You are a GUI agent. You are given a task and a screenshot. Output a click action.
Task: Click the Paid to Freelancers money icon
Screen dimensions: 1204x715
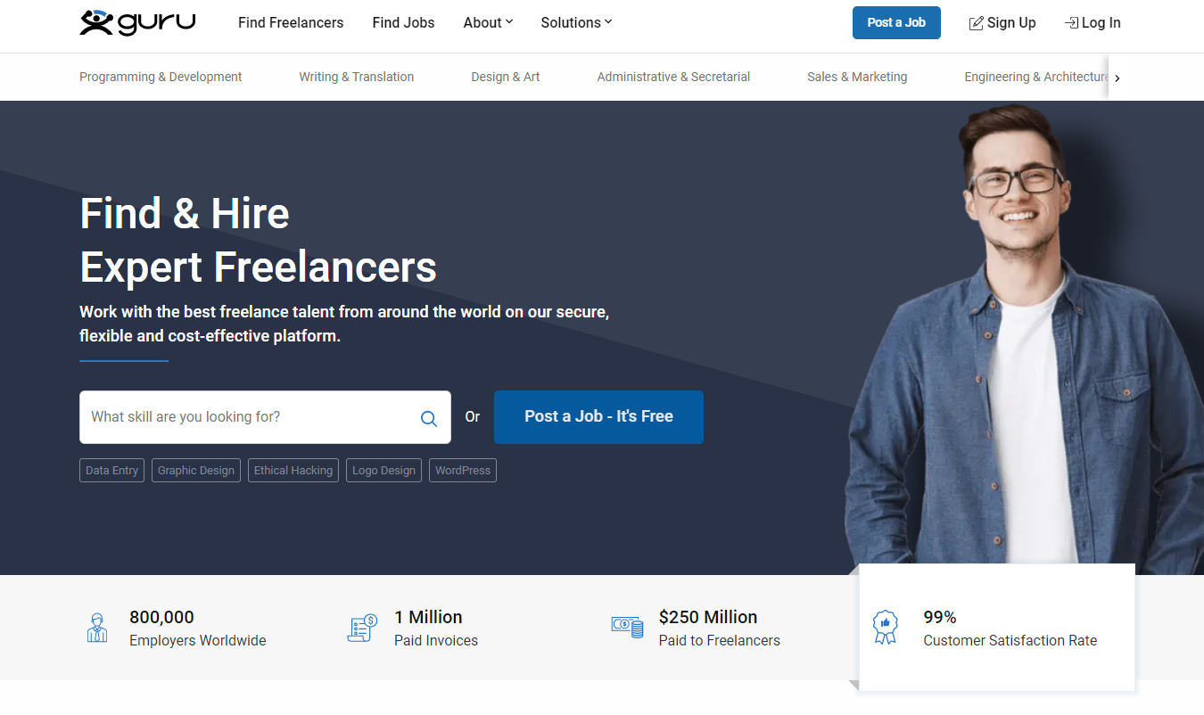(x=627, y=627)
